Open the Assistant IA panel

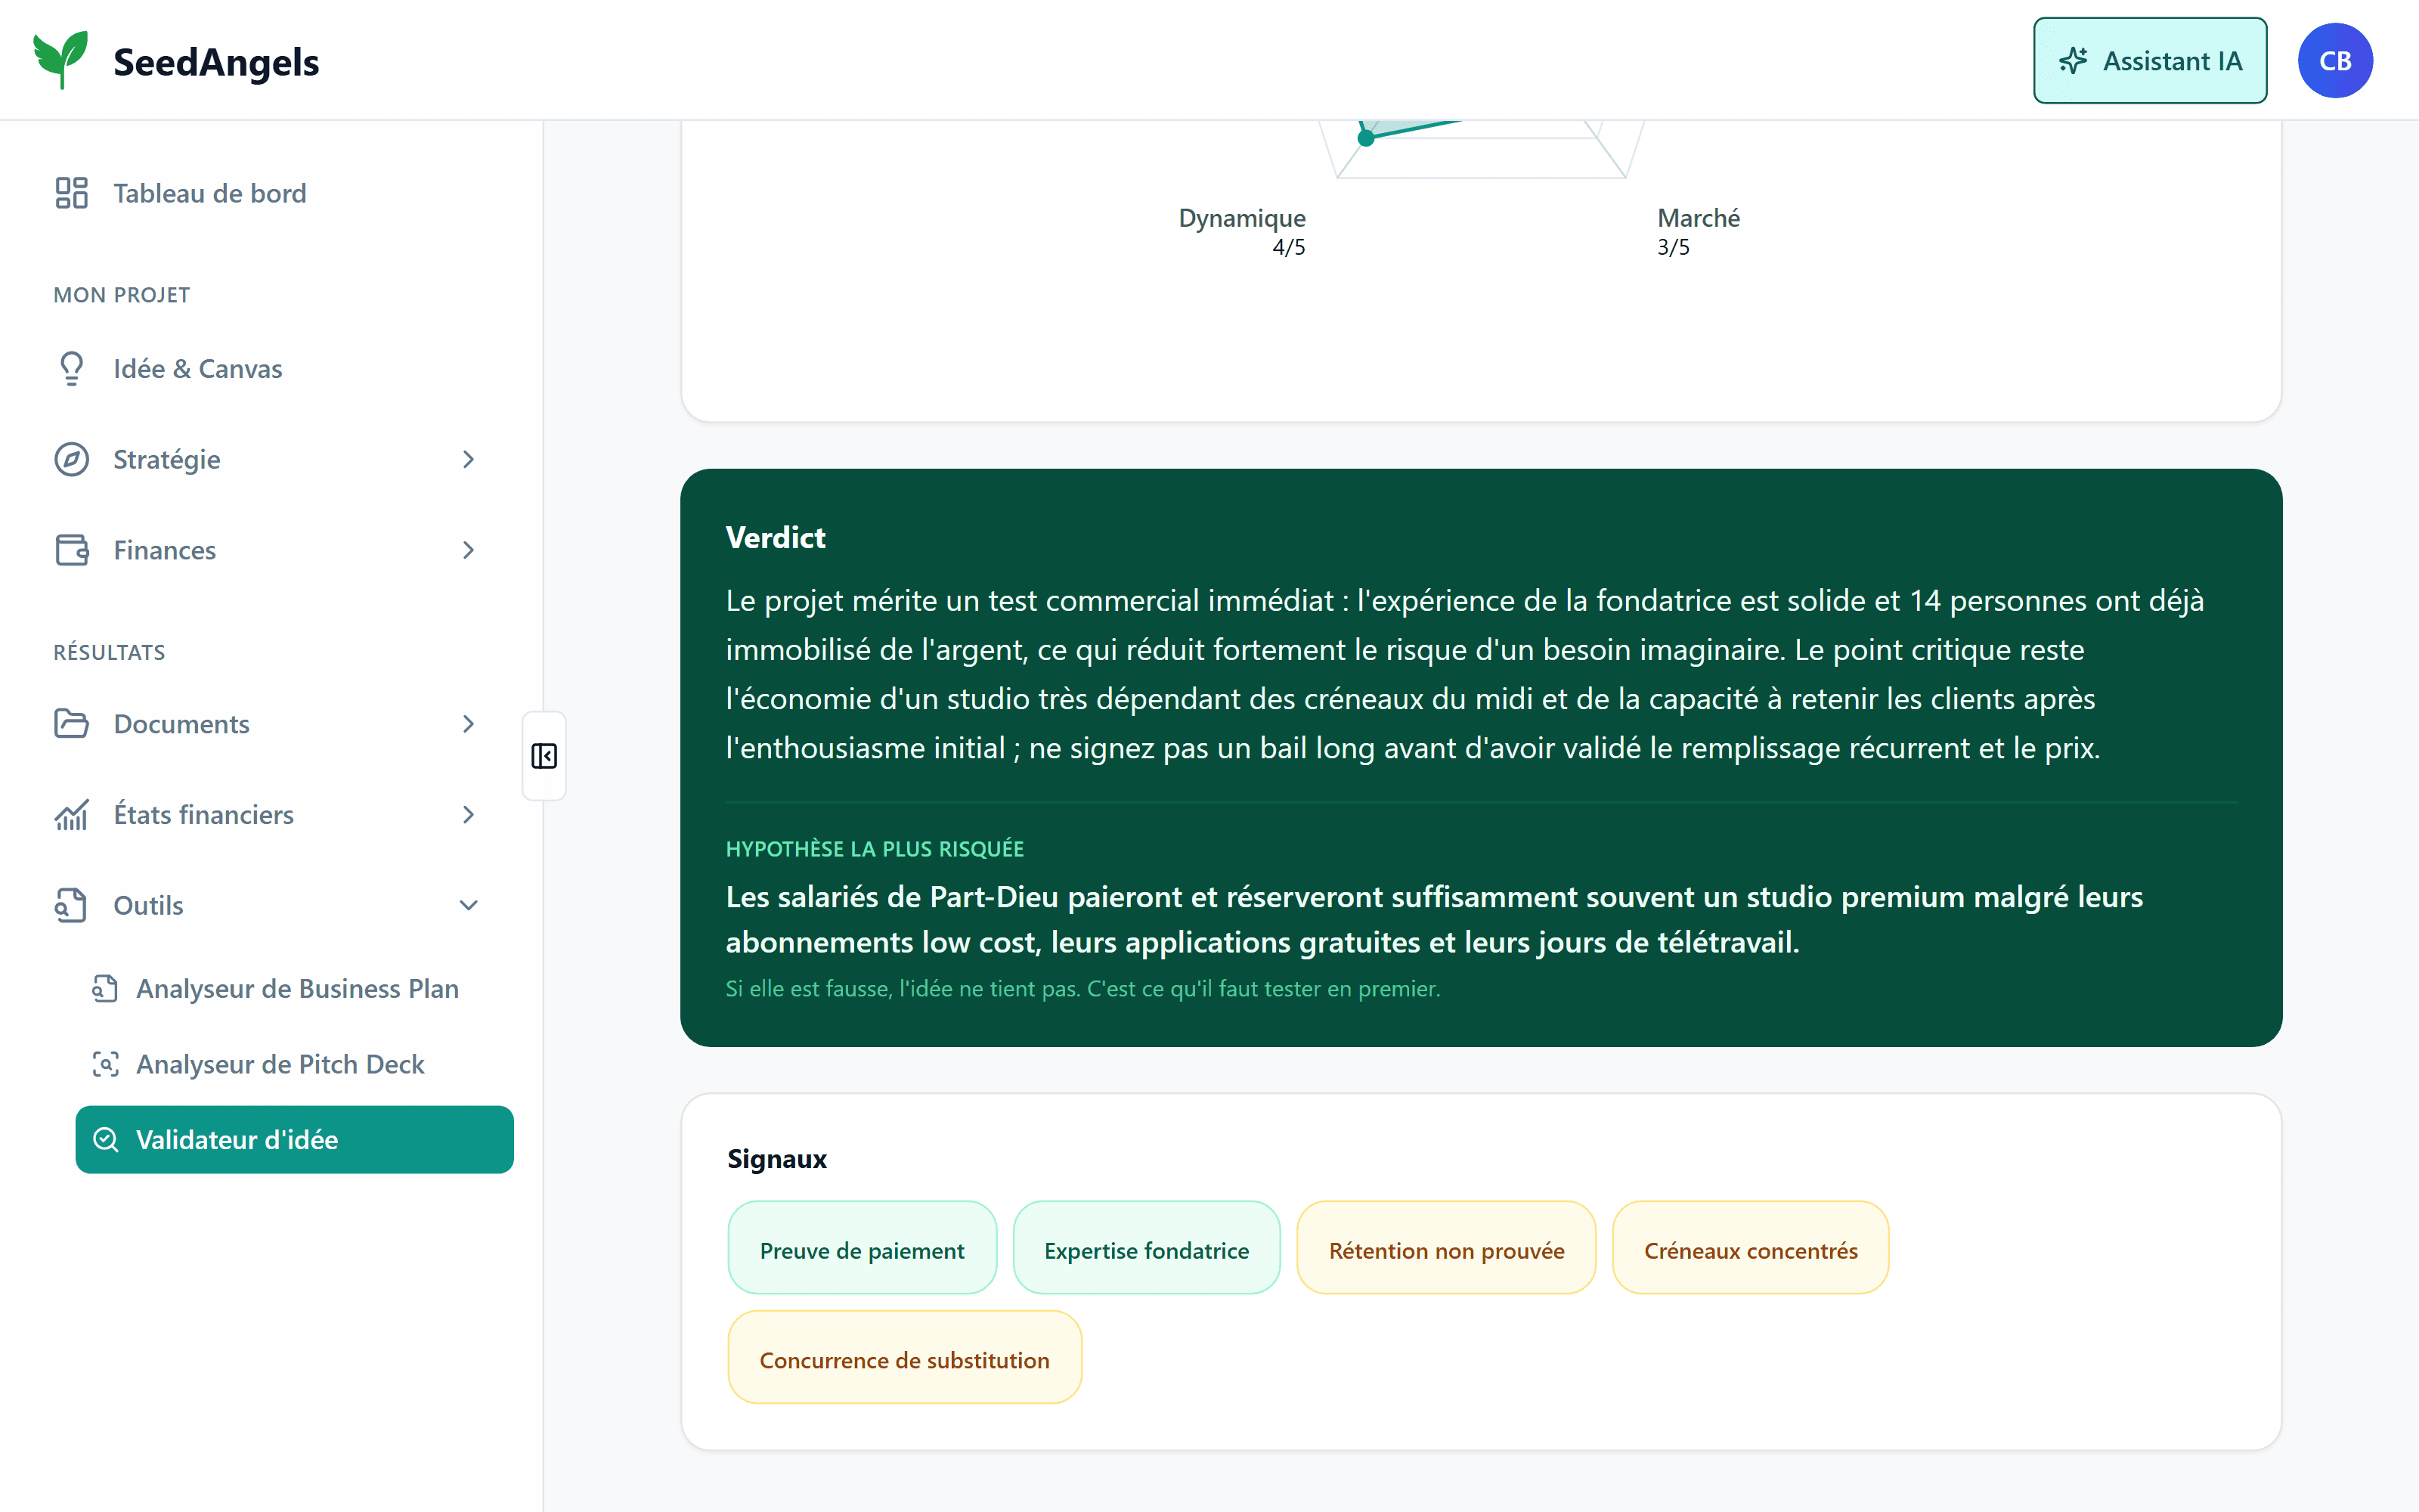pos(2149,61)
